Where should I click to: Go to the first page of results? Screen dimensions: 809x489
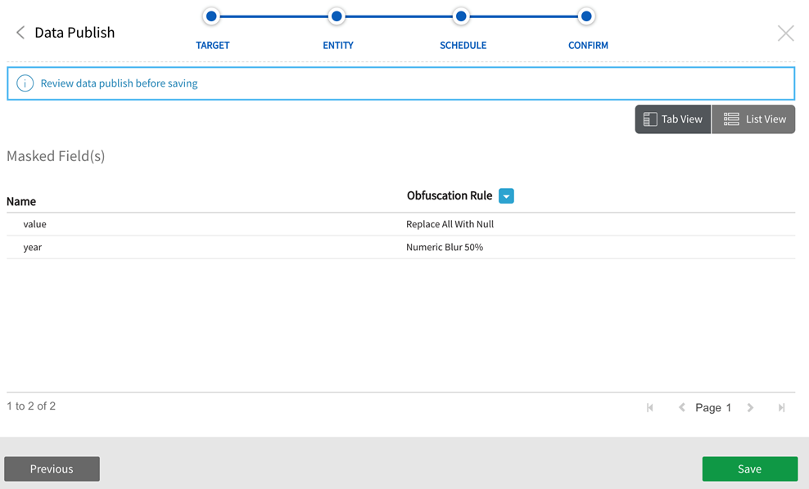coord(650,407)
